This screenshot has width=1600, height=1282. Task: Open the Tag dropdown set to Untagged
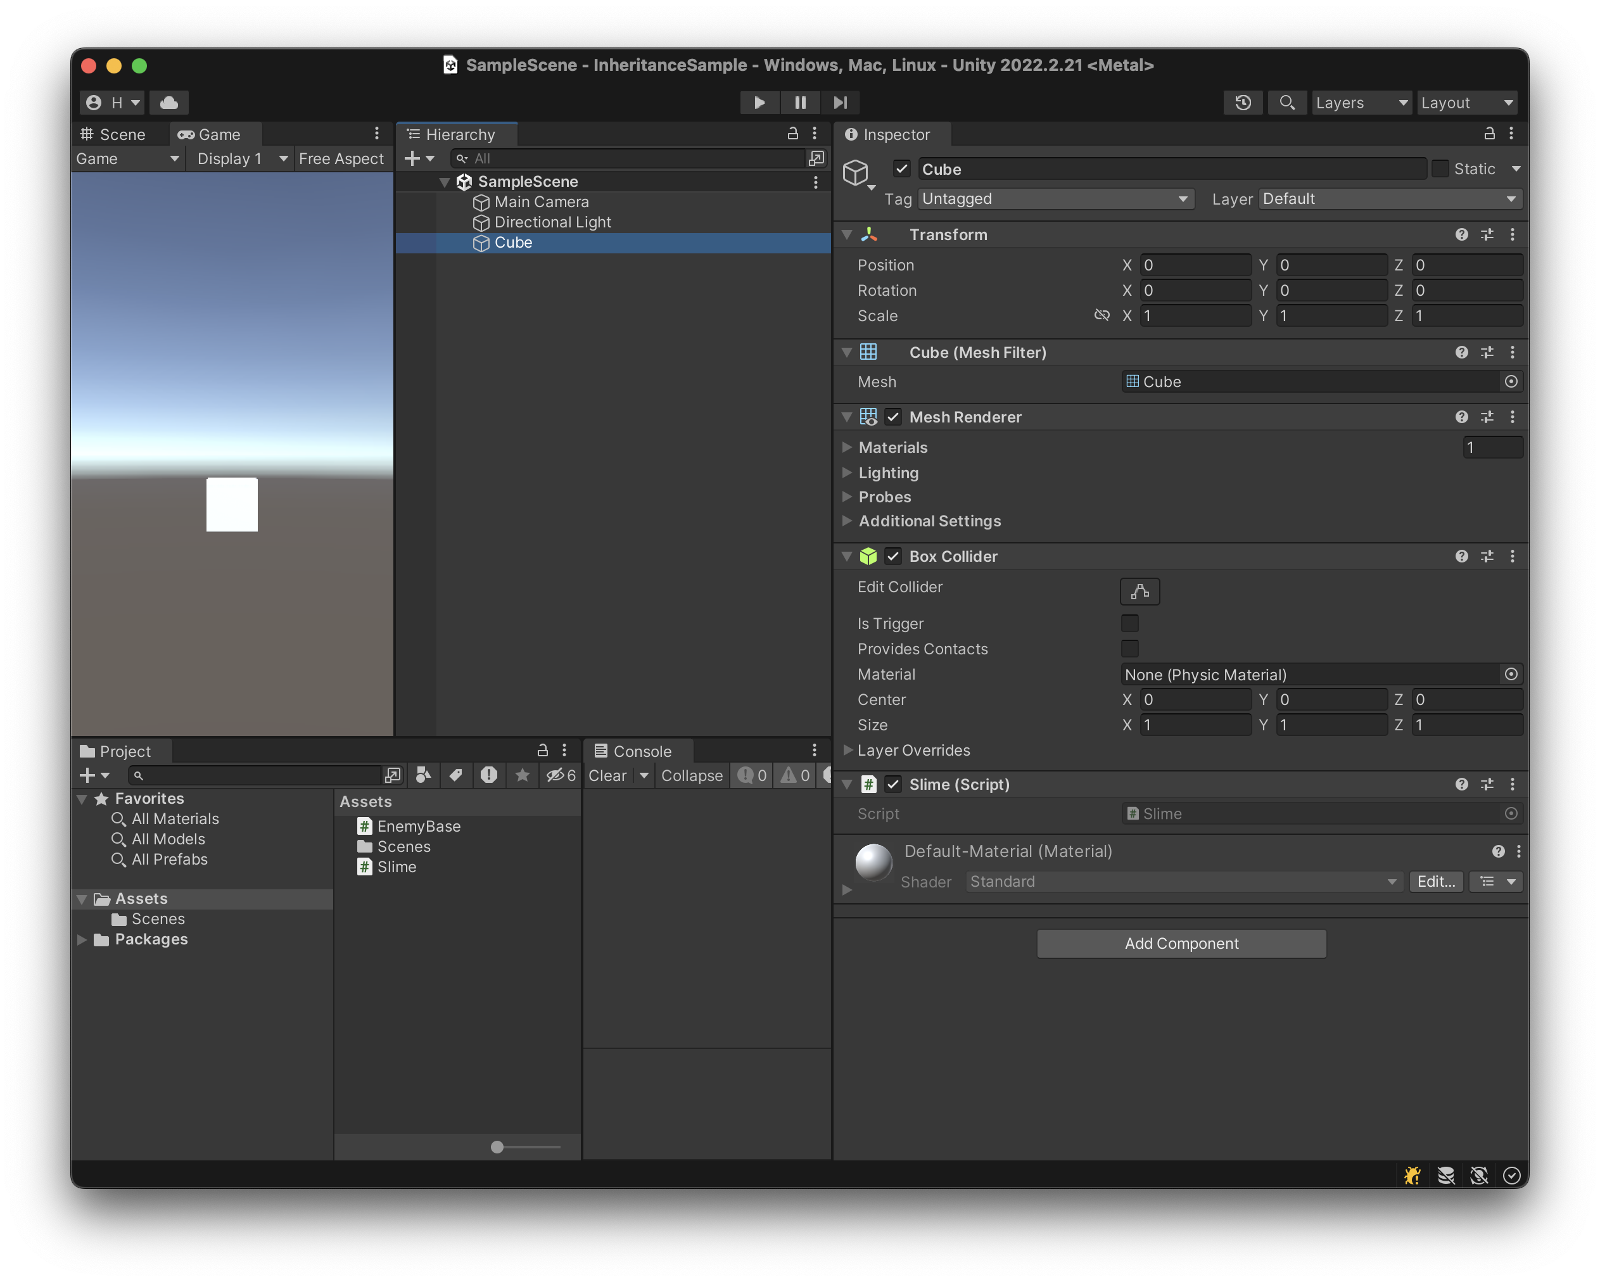[x=1055, y=199]
